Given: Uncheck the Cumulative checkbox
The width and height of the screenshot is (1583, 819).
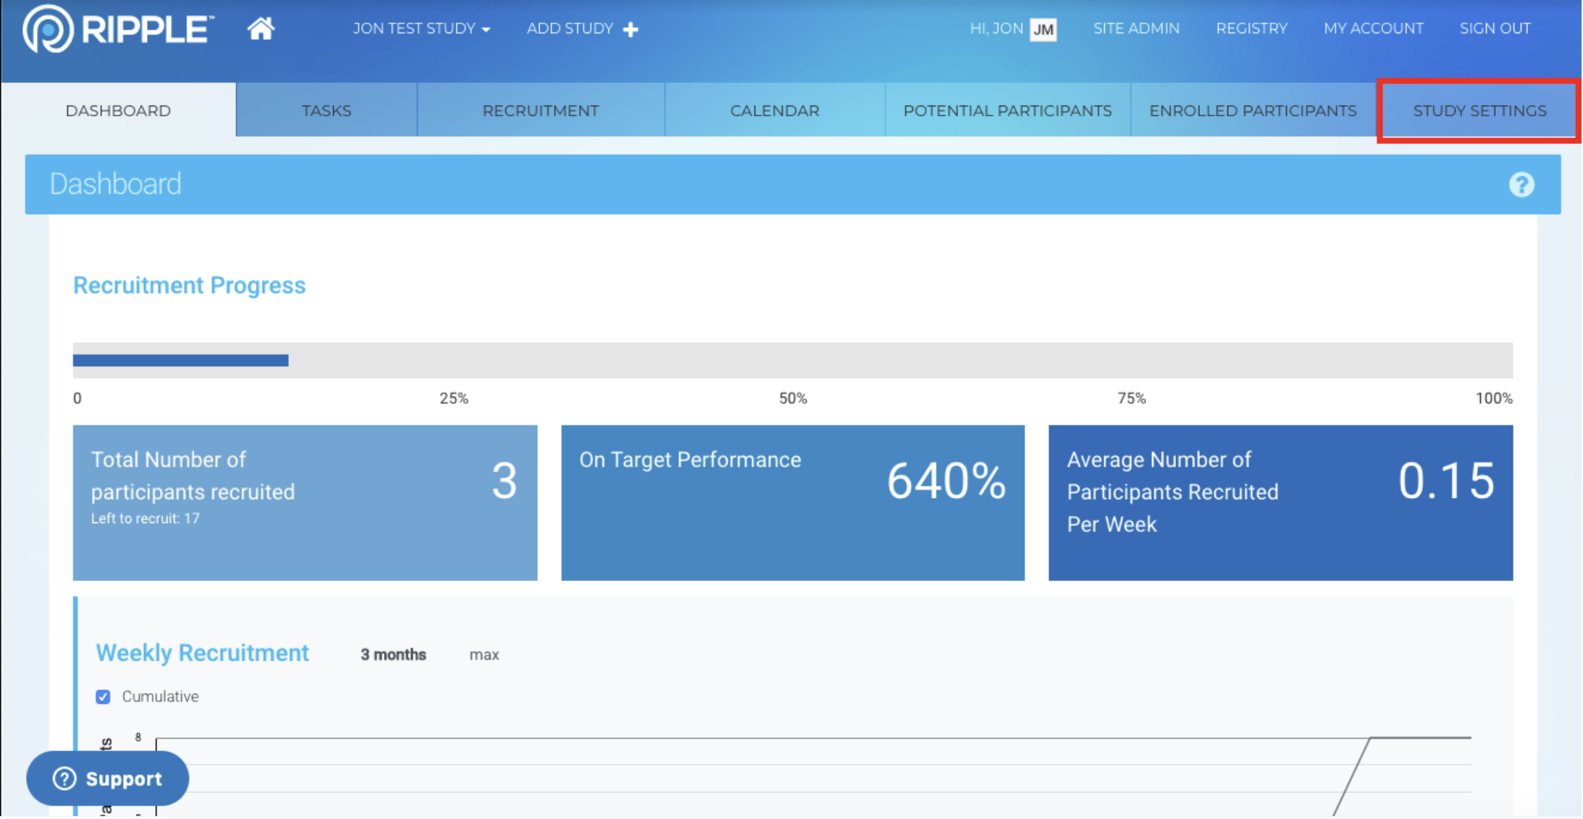Looking at the screenshot, I should [103, 697].
